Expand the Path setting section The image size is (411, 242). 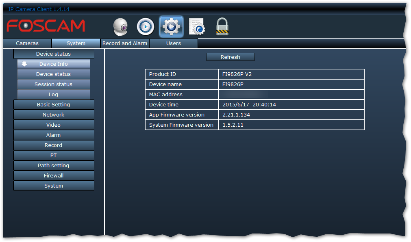[54, 166]
